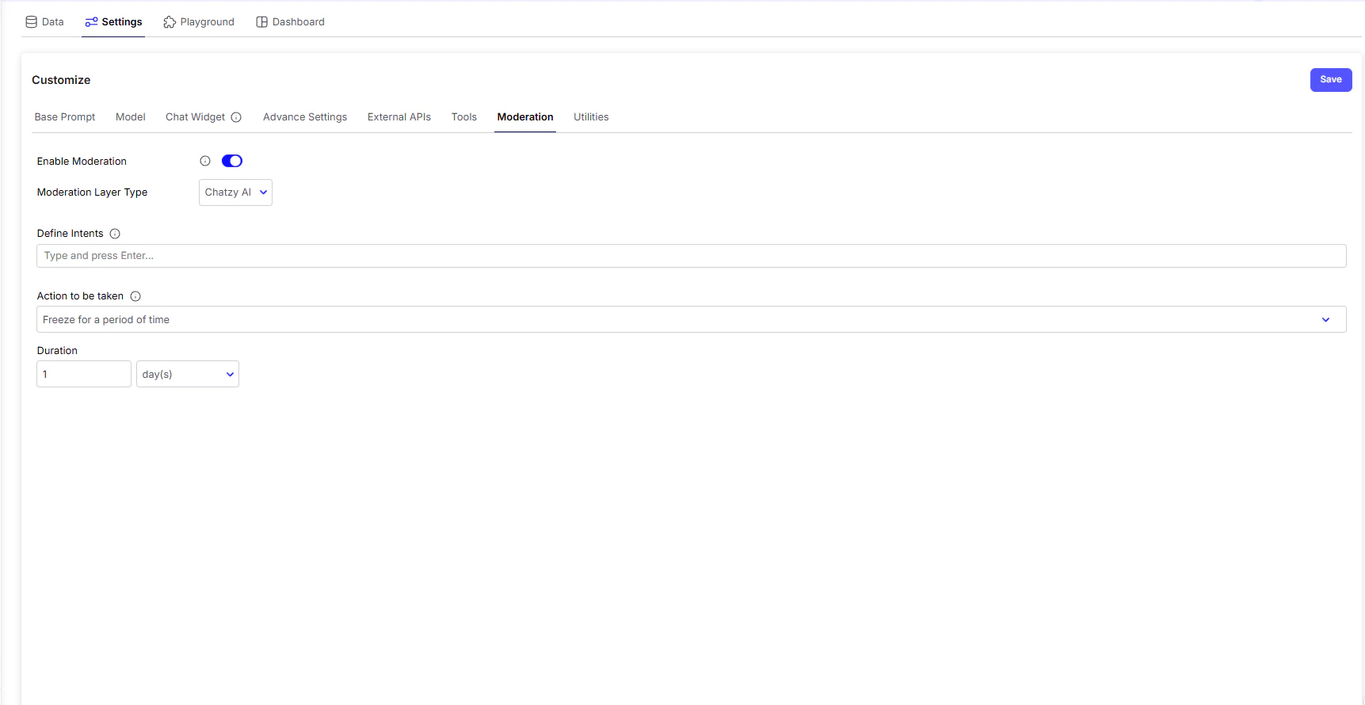1365x705 pixels.
Task: Click the Save button
Action: click(1331, 79)
